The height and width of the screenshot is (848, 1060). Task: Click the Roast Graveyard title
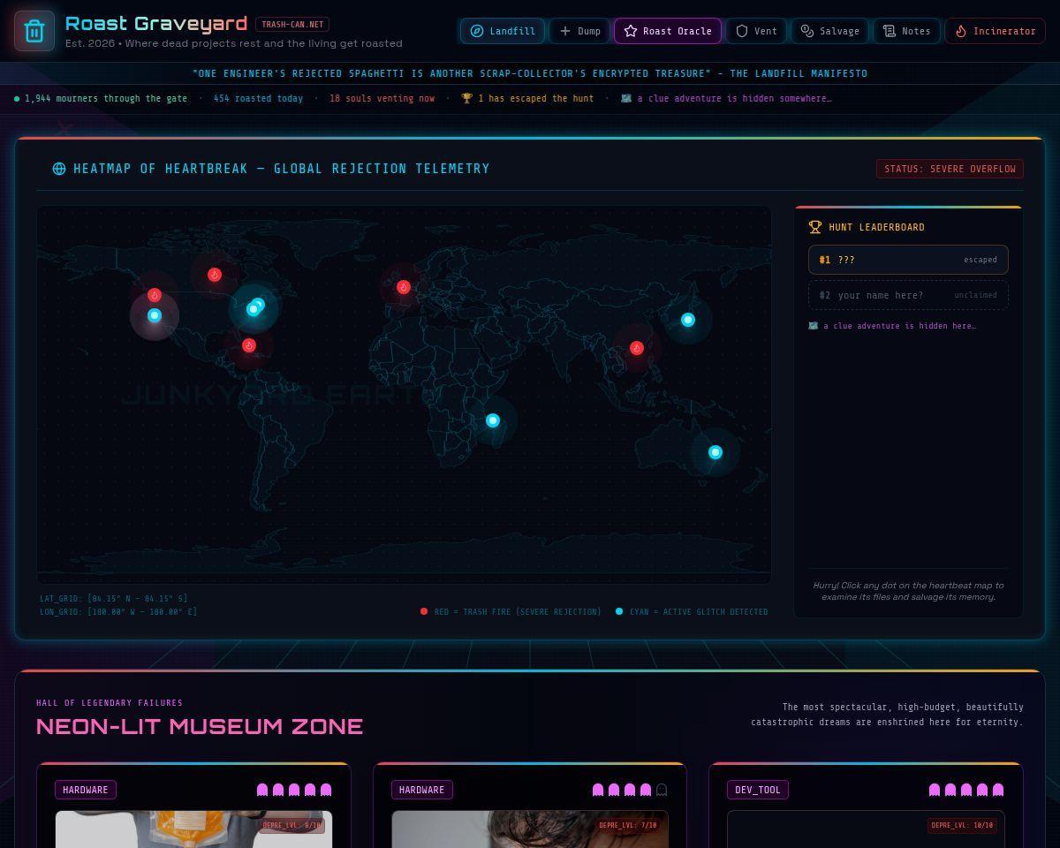156,23
